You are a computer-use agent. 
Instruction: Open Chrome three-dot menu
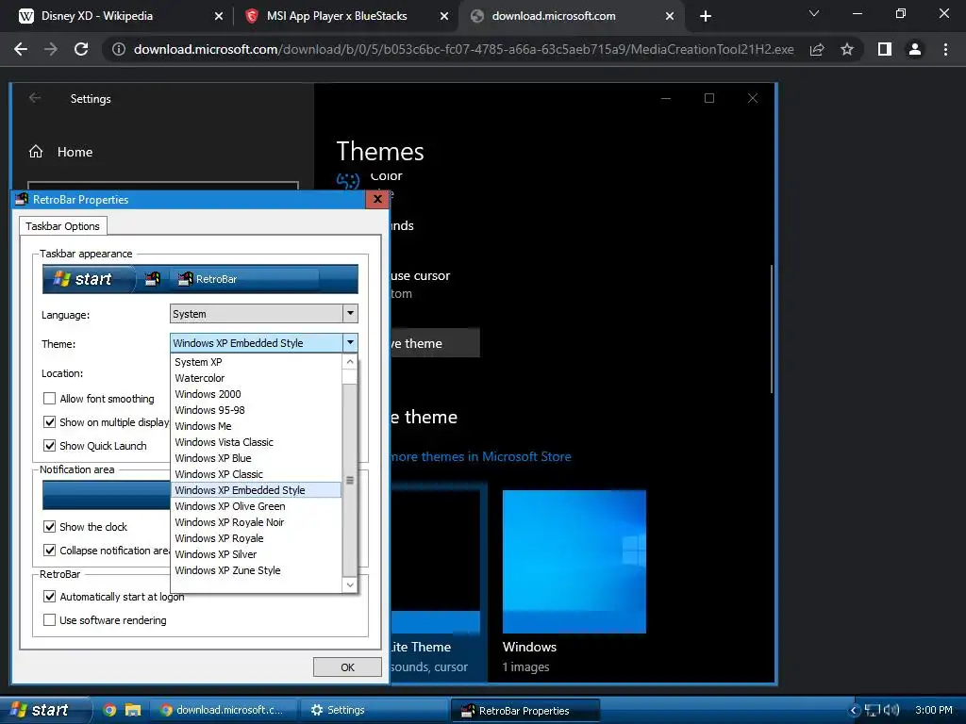tap(945, 49)
